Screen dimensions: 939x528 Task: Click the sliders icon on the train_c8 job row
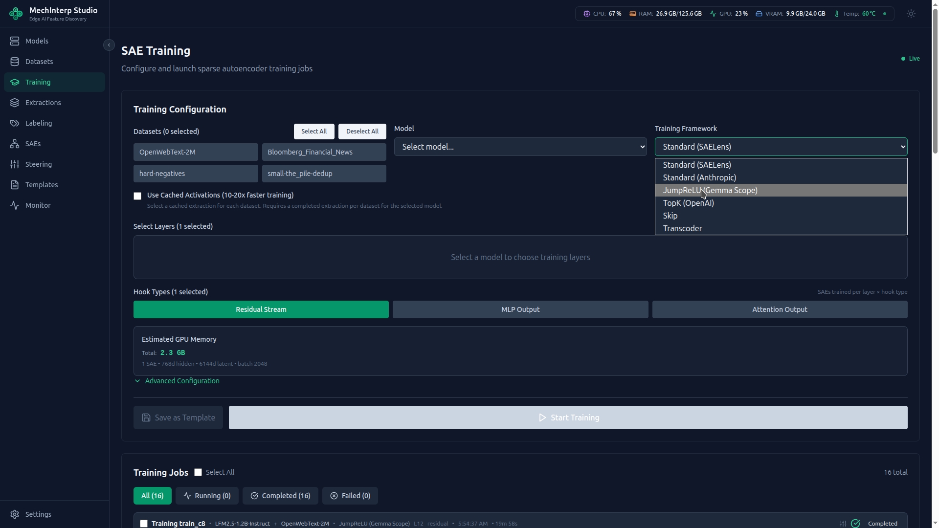pyautogui.click(x=843, y=524)
